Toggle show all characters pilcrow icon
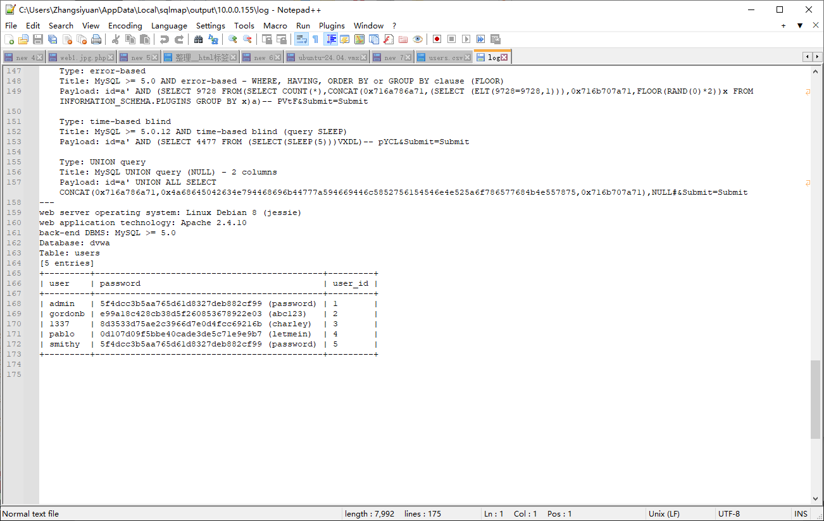Viewport: 824px width, 521px height. tap(316, 39)
